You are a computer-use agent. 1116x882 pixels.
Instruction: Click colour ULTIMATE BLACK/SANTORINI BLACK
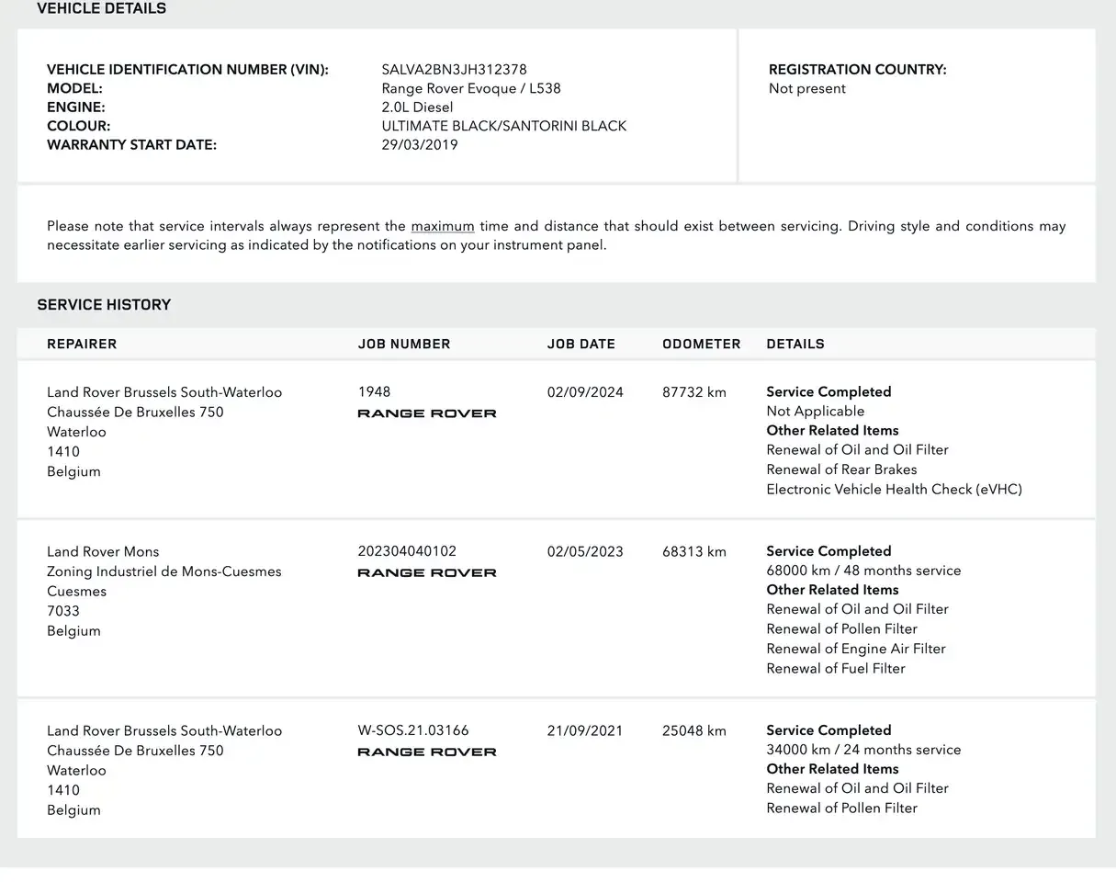click(503, 126)
